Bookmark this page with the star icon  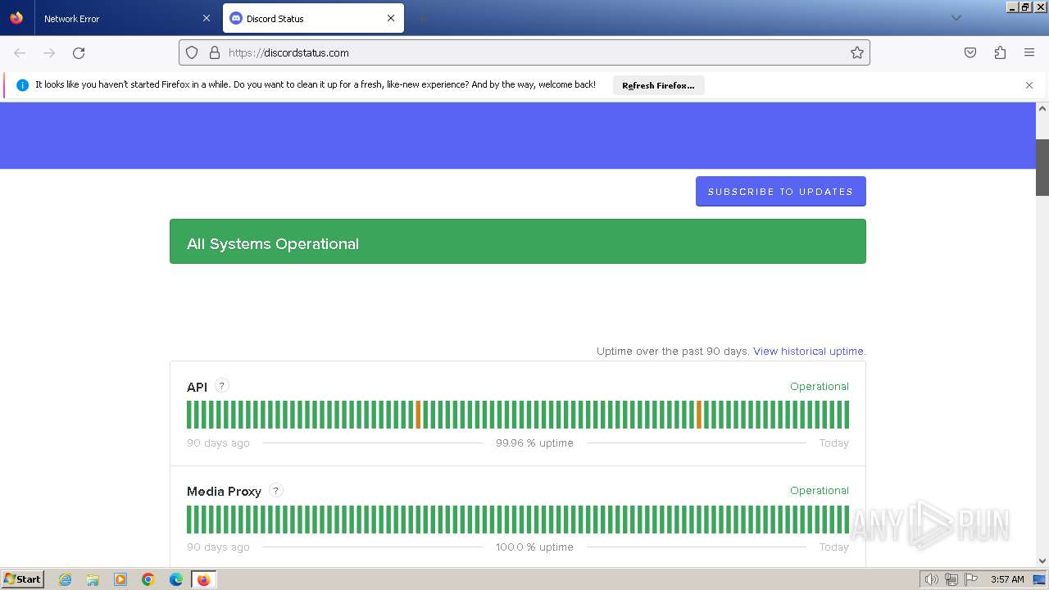click(x=857, y=52)
